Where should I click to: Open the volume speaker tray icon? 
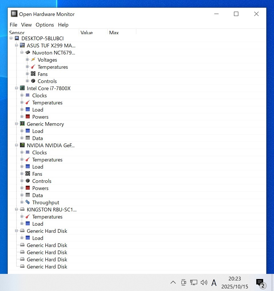click(x=204, y=282)
